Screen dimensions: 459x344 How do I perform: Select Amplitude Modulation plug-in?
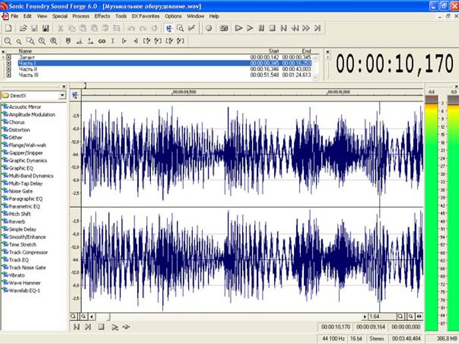pyautogui.click(x=32, y=115)
